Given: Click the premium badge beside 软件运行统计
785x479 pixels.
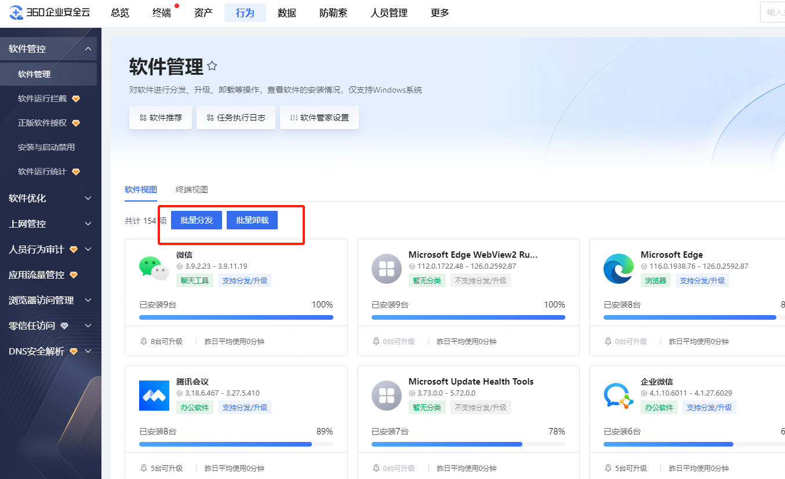Looking at the screenshot, I should [76, 172].
